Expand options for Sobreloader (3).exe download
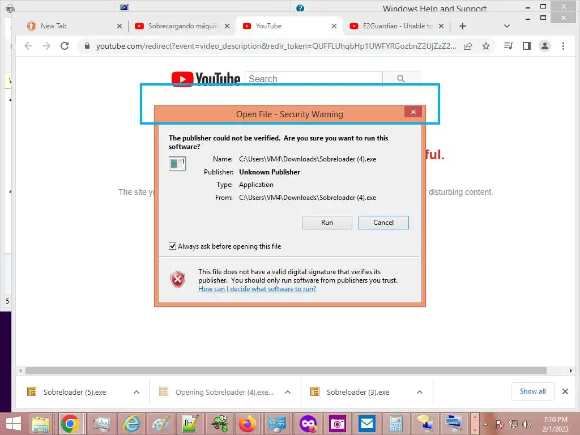580x435 pixels. point(420,392)
